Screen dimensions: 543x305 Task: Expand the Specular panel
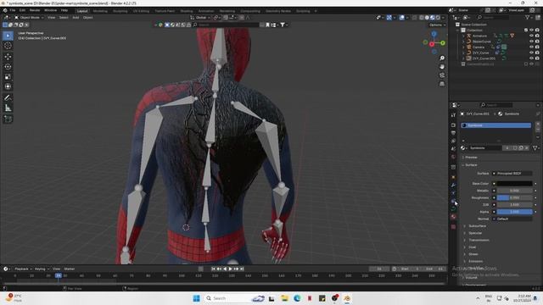click(475, 233)
